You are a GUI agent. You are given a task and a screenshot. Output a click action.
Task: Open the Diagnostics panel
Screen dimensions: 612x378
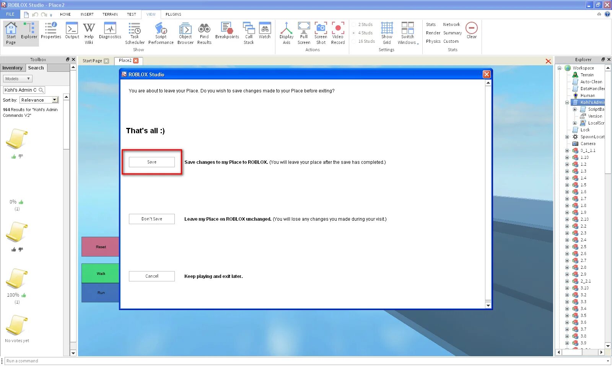click(110, 31)
